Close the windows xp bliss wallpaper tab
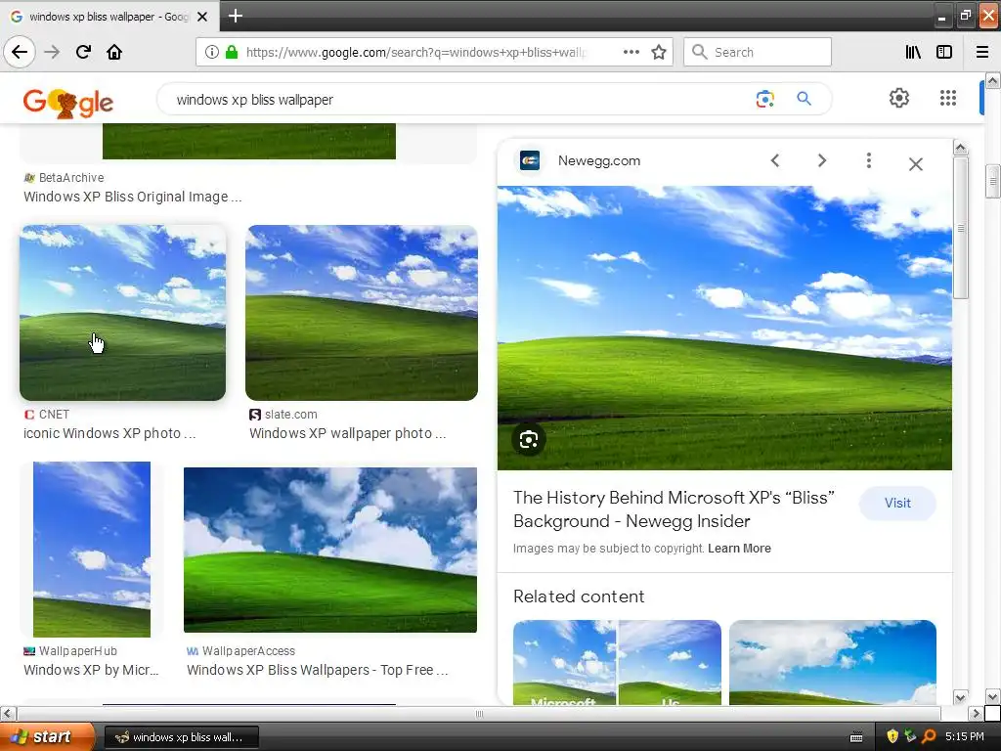1001x751 pixels. [202, 17]
